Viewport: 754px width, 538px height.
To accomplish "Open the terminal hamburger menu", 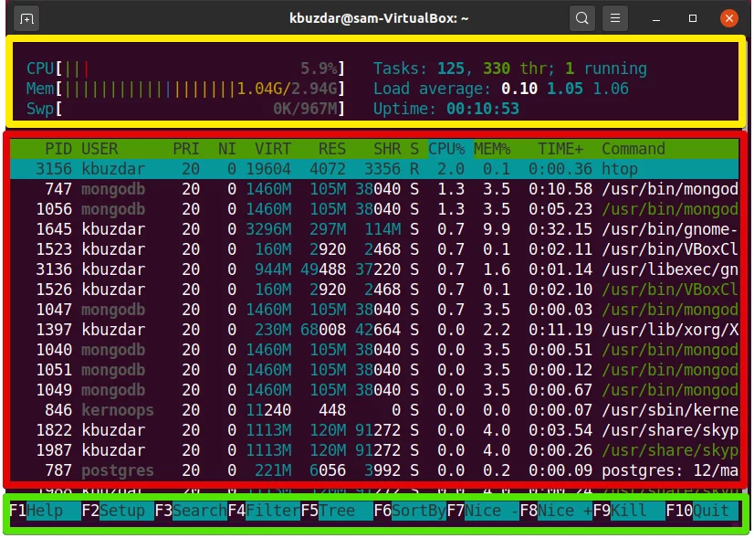I will (x=615, y=19).
